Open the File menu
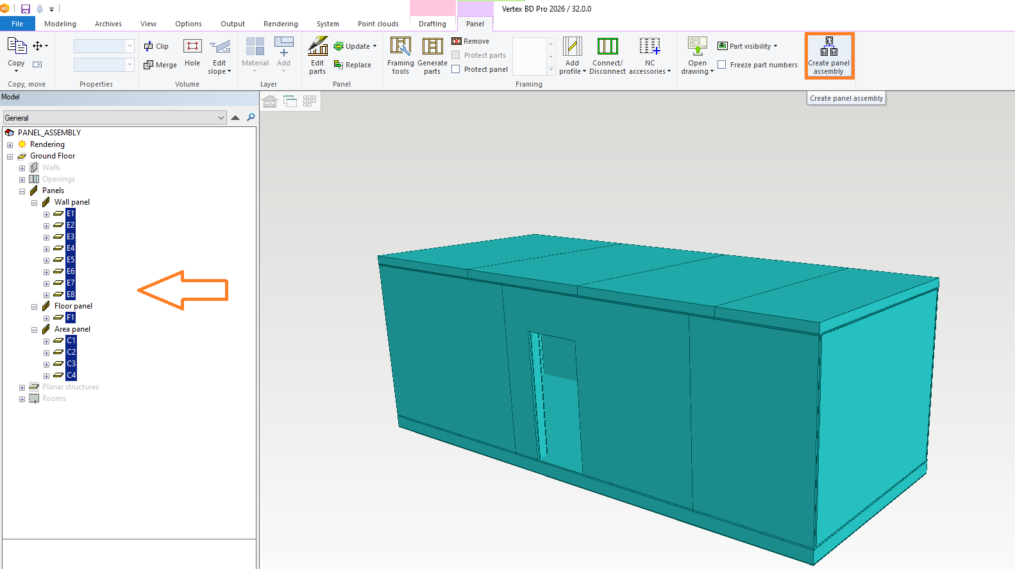 17,24
